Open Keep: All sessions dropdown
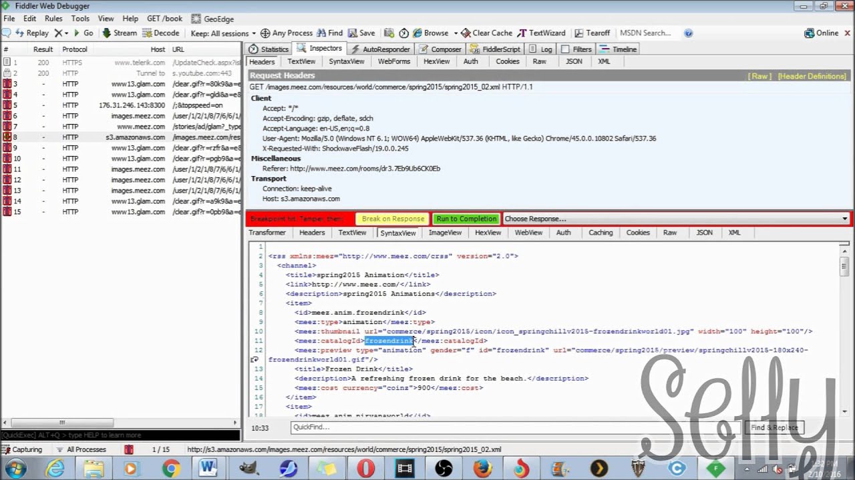 point(223,33)
